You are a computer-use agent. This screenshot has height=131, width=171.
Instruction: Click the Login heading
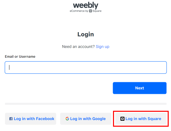[86, 34]
